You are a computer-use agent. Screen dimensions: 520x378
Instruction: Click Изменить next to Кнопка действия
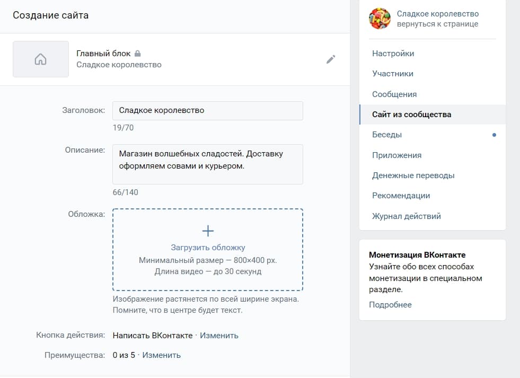point(219,335)
